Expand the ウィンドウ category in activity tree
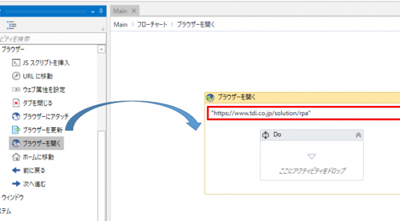This screenshot has height=221, width=400. [13, 197]
